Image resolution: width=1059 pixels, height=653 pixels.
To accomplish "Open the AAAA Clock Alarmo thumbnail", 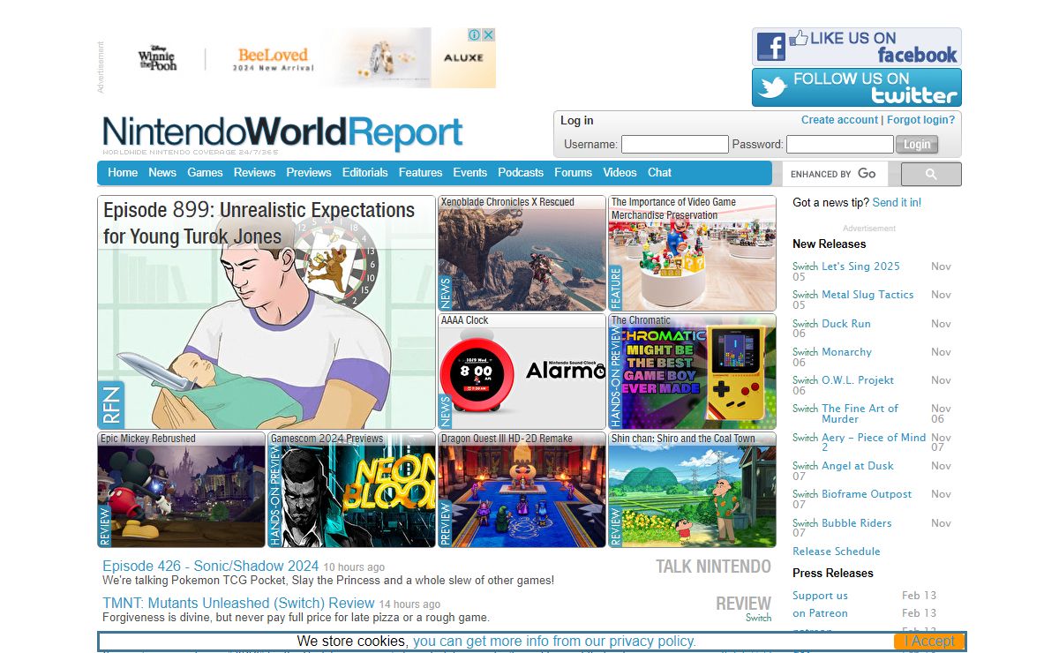I will tap(522, 372).
